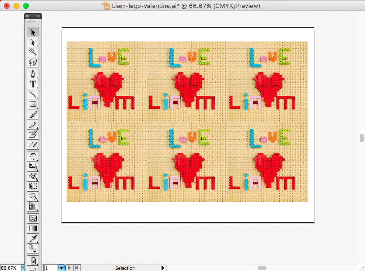Jump to the last artboard
This screenshot has width=365, height=271.
pos(77,268)
